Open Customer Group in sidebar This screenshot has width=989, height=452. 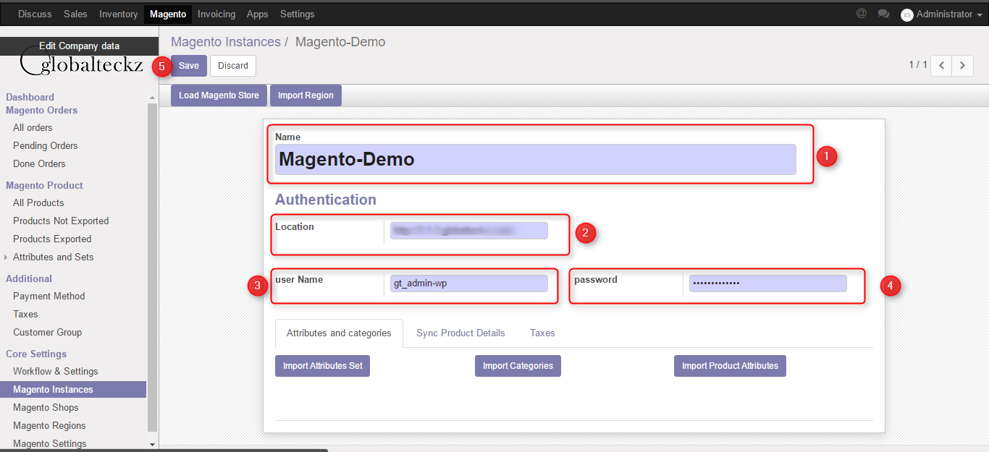coord(47,333)
